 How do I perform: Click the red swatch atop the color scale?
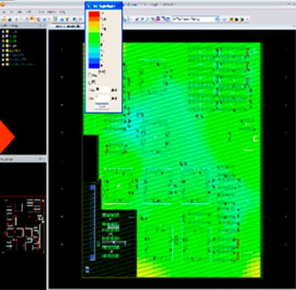94,14
